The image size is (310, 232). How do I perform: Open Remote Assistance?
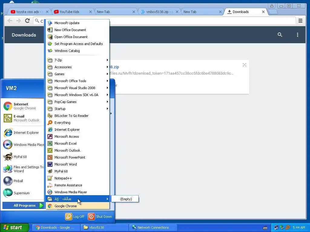tap(77, 185)
